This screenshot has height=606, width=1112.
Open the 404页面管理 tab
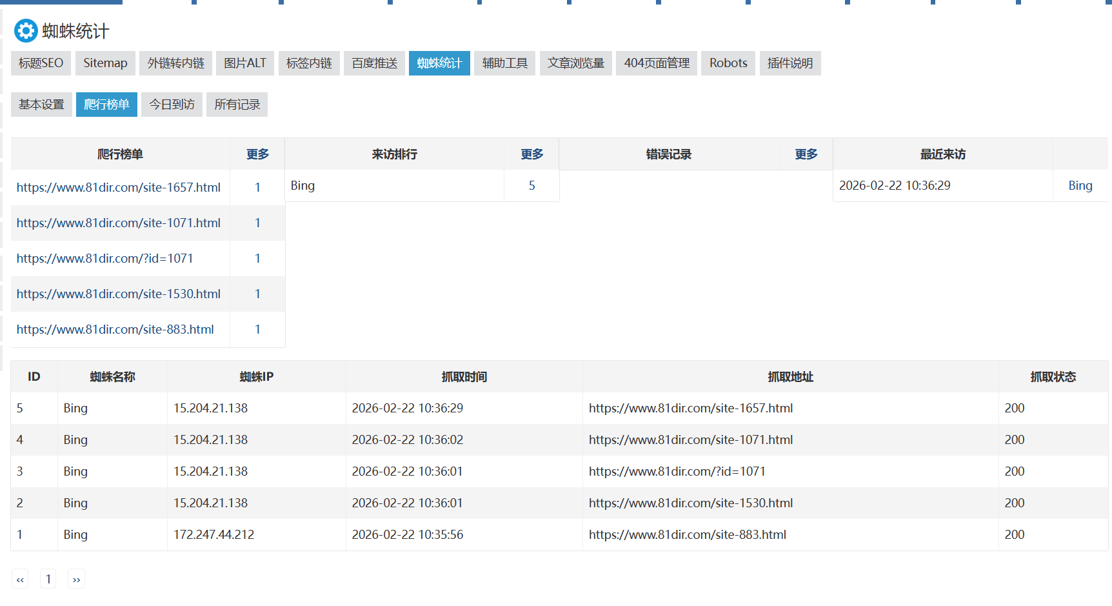[656, 63]
